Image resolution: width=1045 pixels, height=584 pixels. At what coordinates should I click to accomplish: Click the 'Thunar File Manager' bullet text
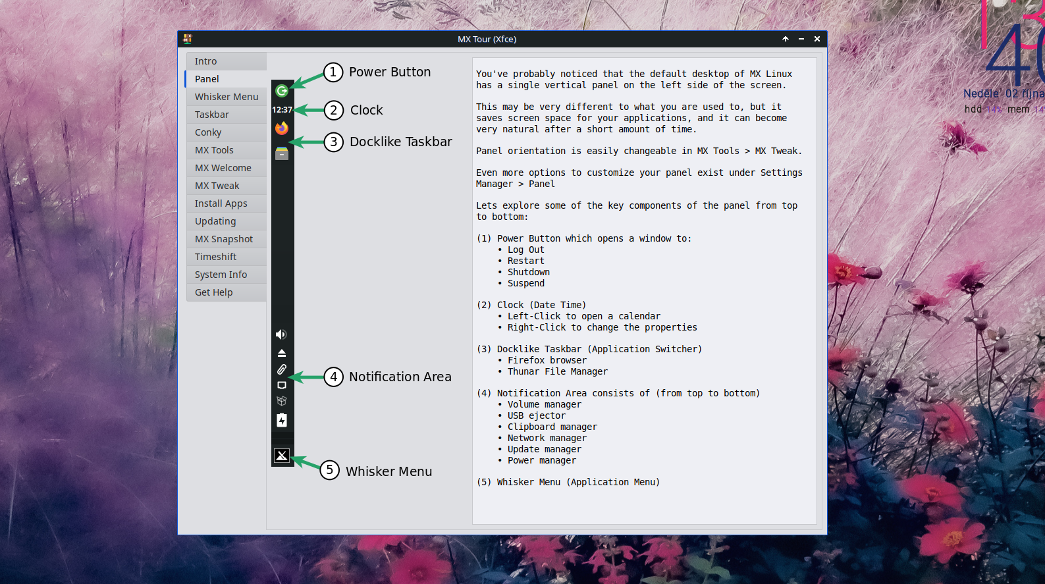pyautogui.click(x=558, y=371)
